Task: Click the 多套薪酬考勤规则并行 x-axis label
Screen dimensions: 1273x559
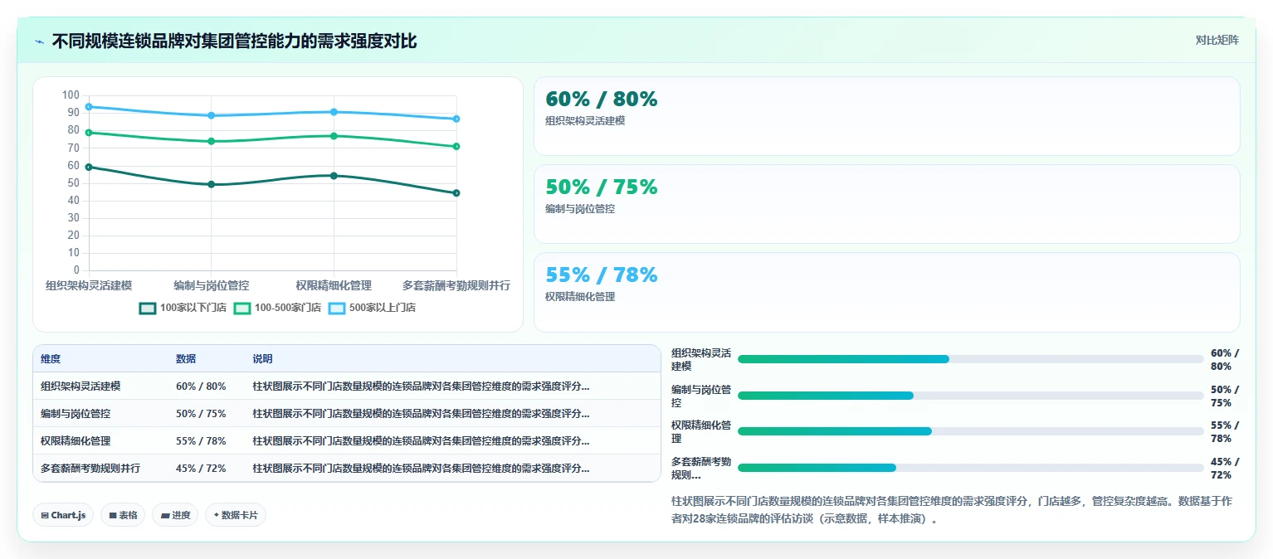Action: [x=456, y=285]
